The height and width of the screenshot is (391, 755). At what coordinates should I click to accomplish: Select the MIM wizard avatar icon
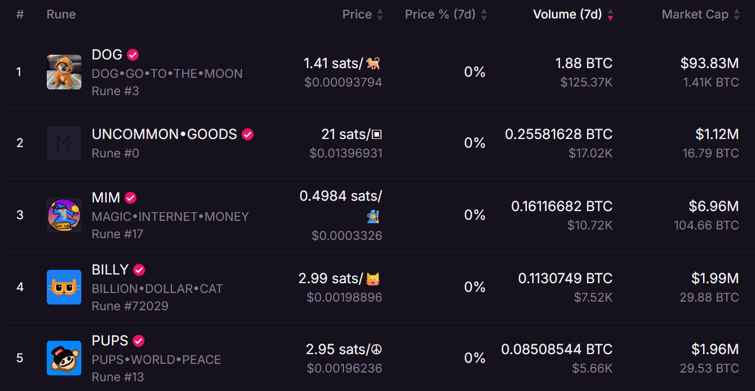64,215
